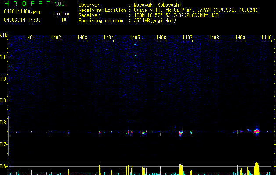The image size is (276, 175).
Task: Click the Receiving Location label
Action: point(102,10)
